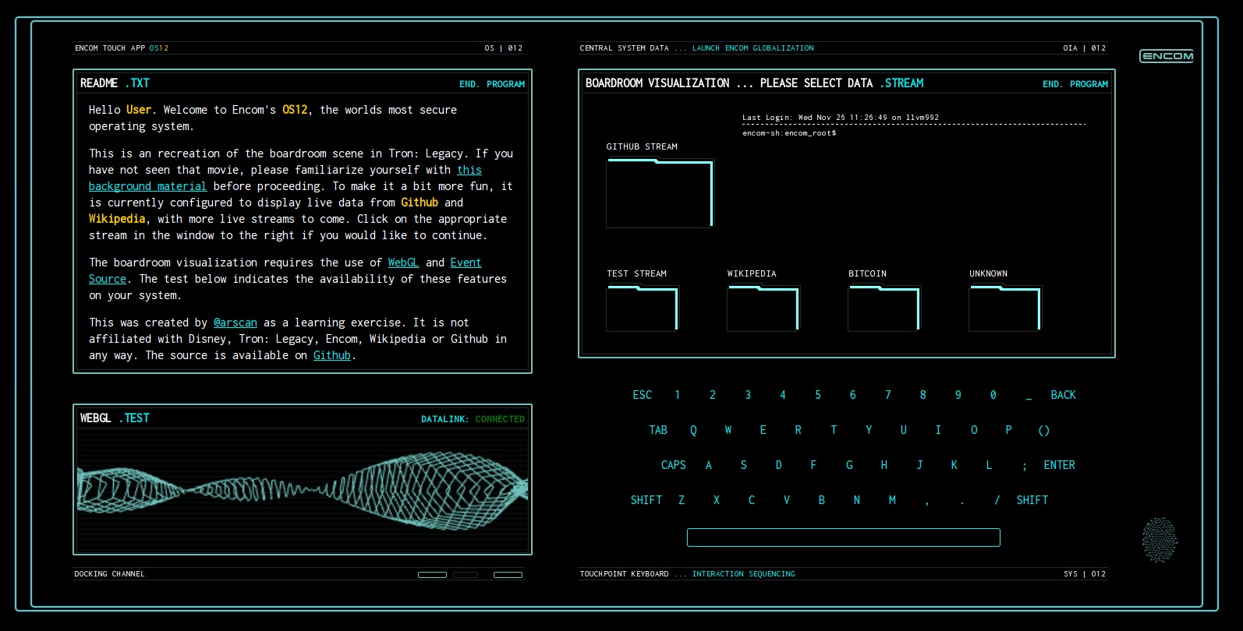Viewport: 1243px width, 631px height.
Task: Click the encom_root$ terminal prompt
Action: (x=789, y=133)
